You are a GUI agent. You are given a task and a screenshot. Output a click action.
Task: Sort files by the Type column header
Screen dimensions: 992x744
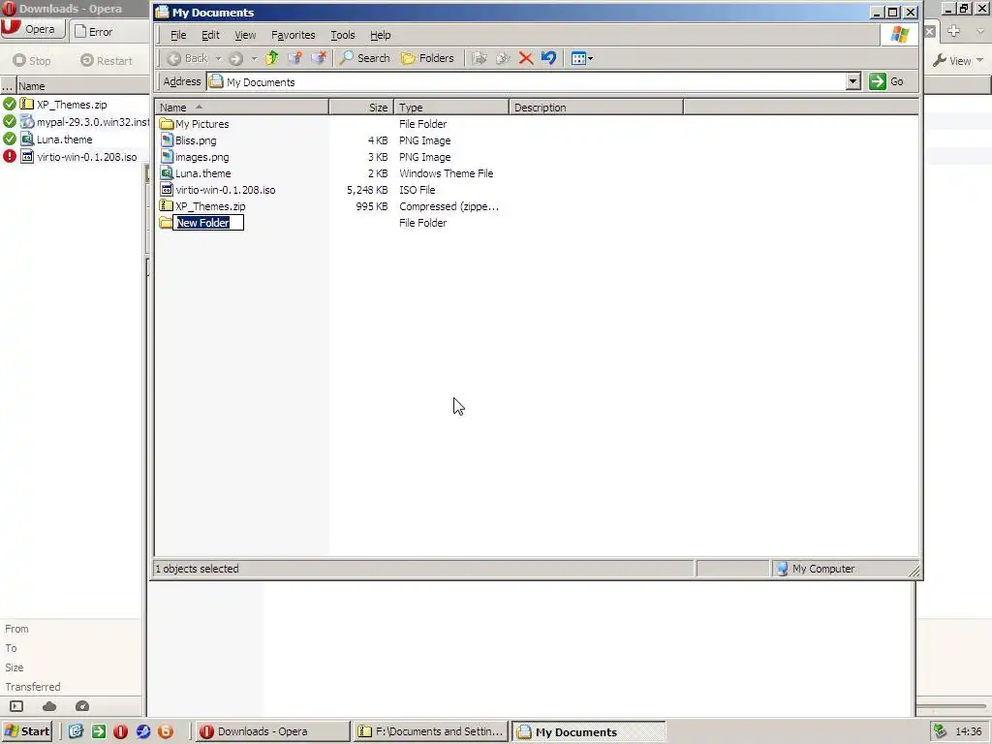(x=451, y=108)
